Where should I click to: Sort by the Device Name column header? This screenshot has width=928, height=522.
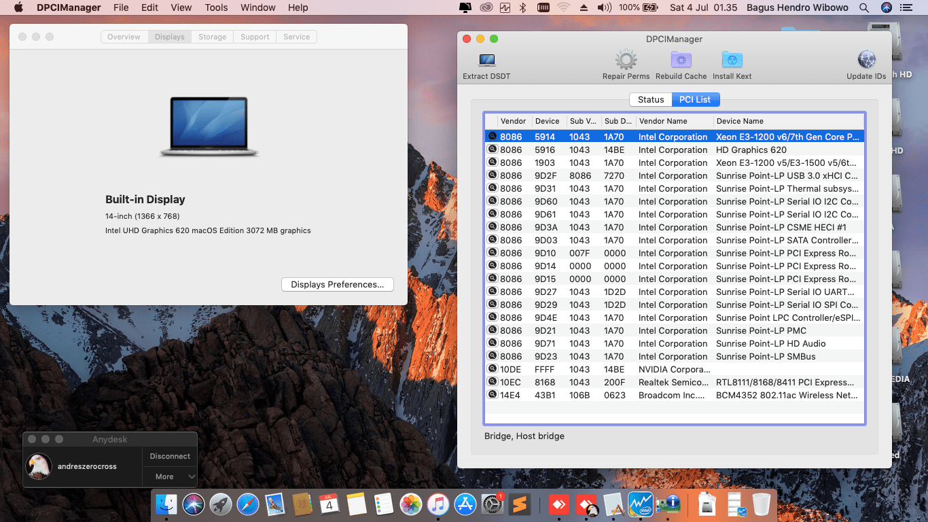[x=788, y=121]
